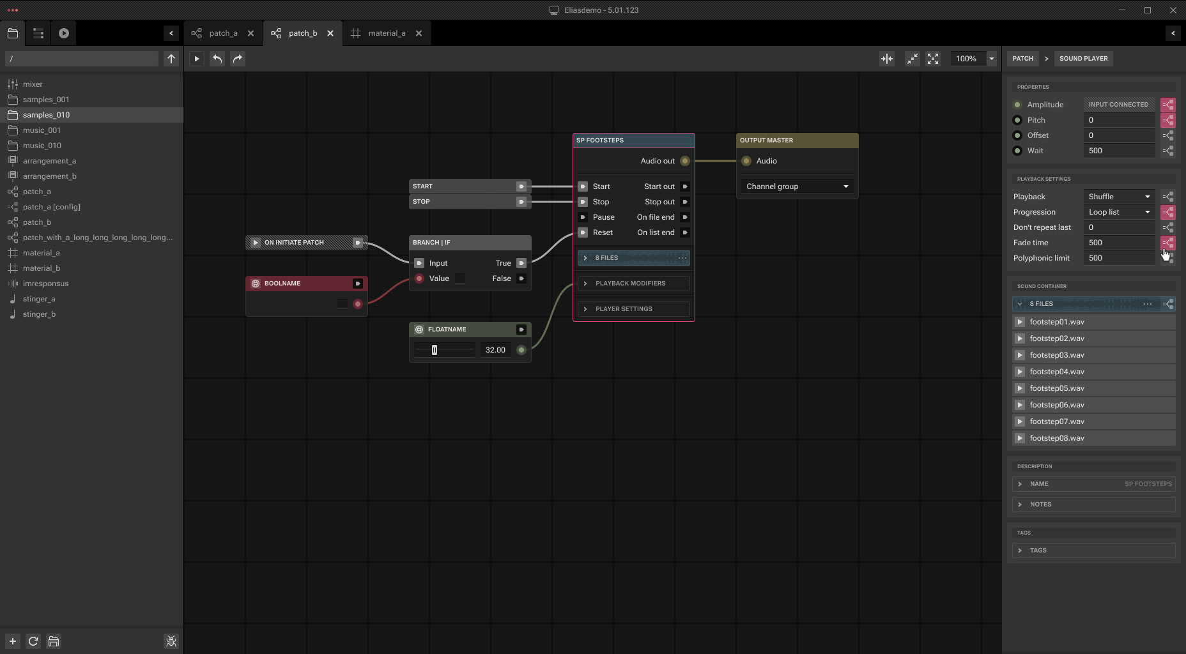
Task: Click Pitch expose parameter icon
Action: pos(1168,120)
